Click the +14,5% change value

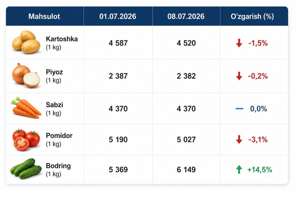point(260,170)
